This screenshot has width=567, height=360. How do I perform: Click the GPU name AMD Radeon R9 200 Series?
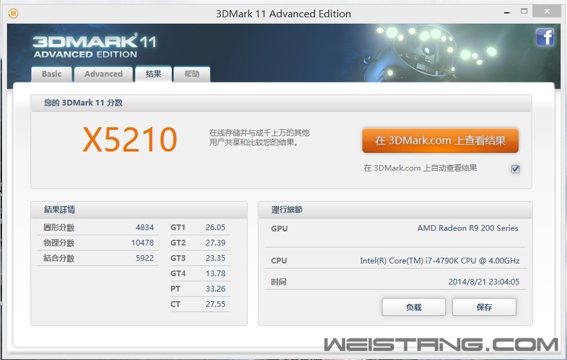point(468,228)
